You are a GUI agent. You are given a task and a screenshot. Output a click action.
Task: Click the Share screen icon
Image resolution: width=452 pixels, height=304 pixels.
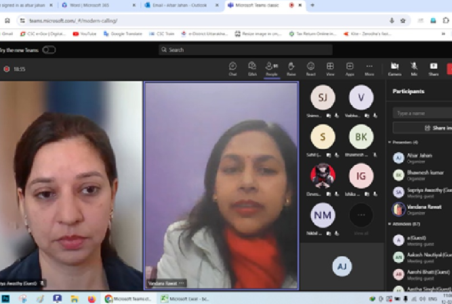pyautogui.click(x=433, y=68)
